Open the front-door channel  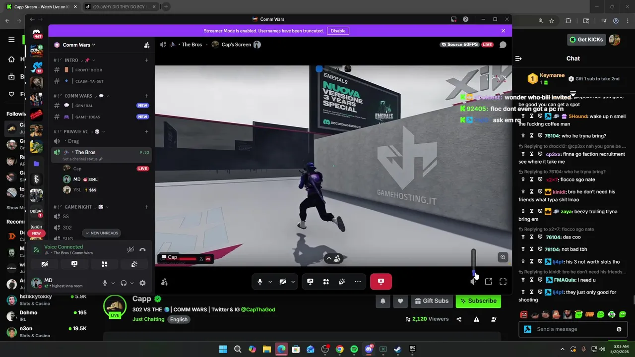click(x=102, y=70)
